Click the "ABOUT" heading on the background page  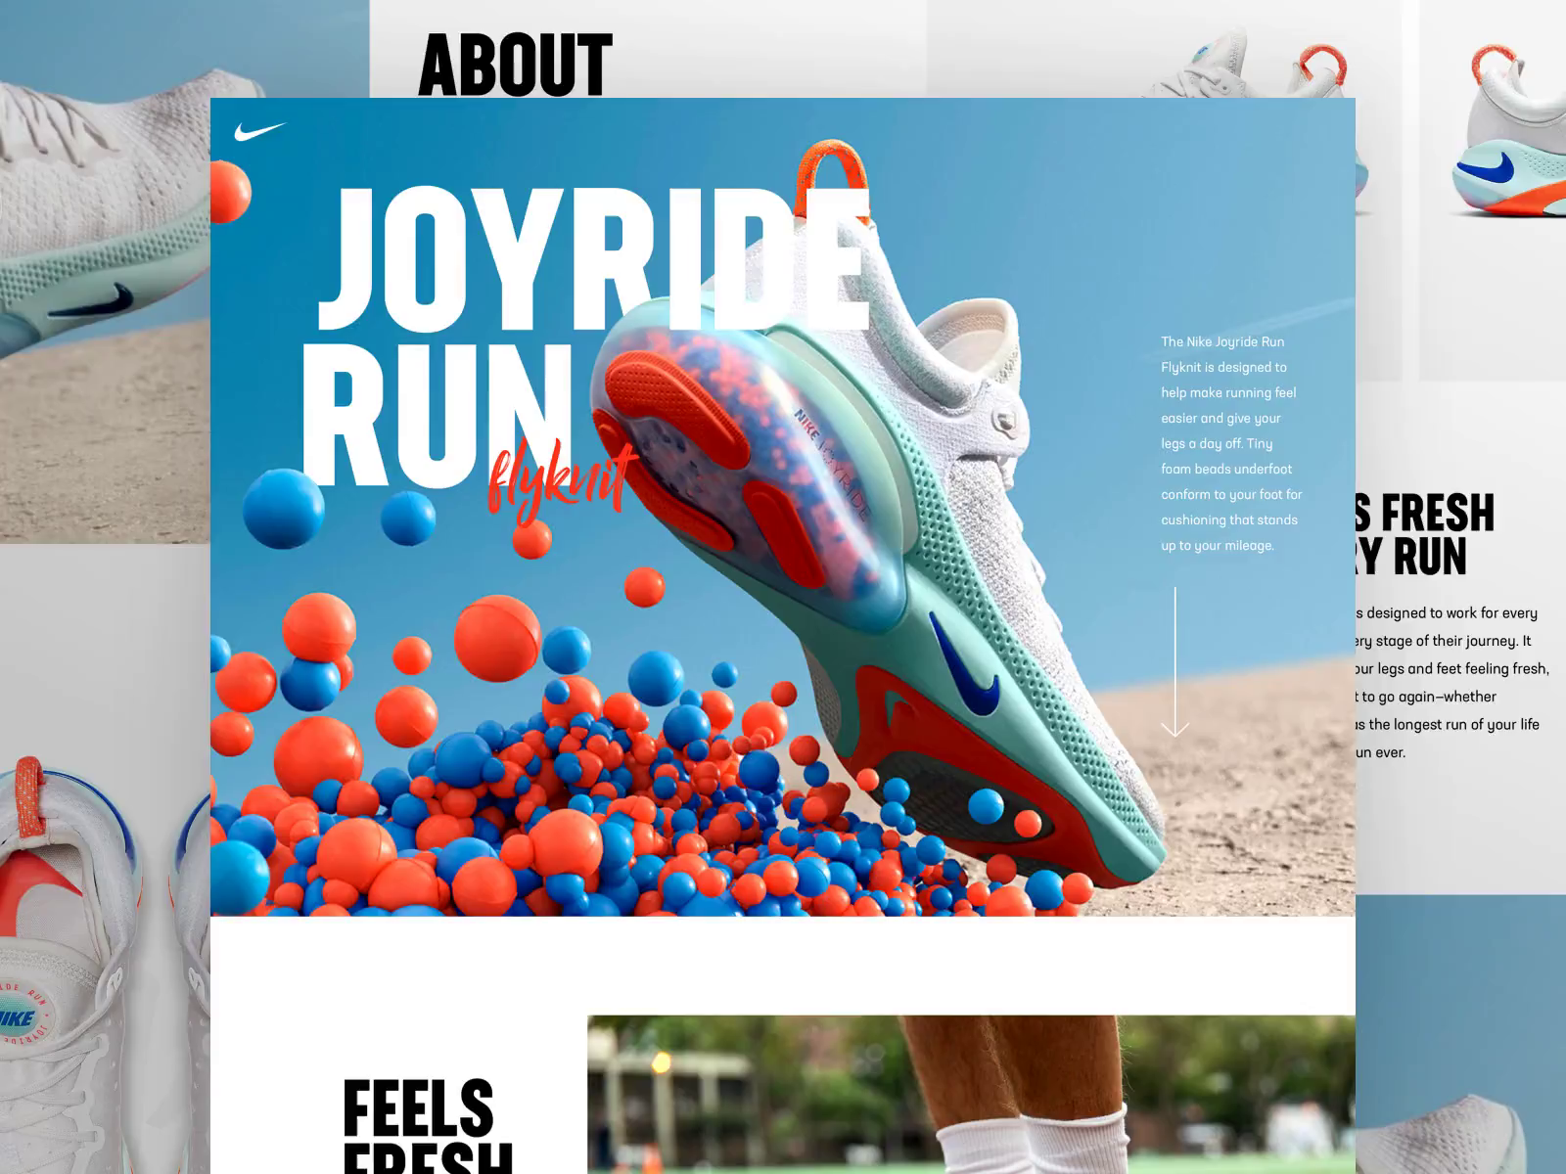[x=515, y=65]
